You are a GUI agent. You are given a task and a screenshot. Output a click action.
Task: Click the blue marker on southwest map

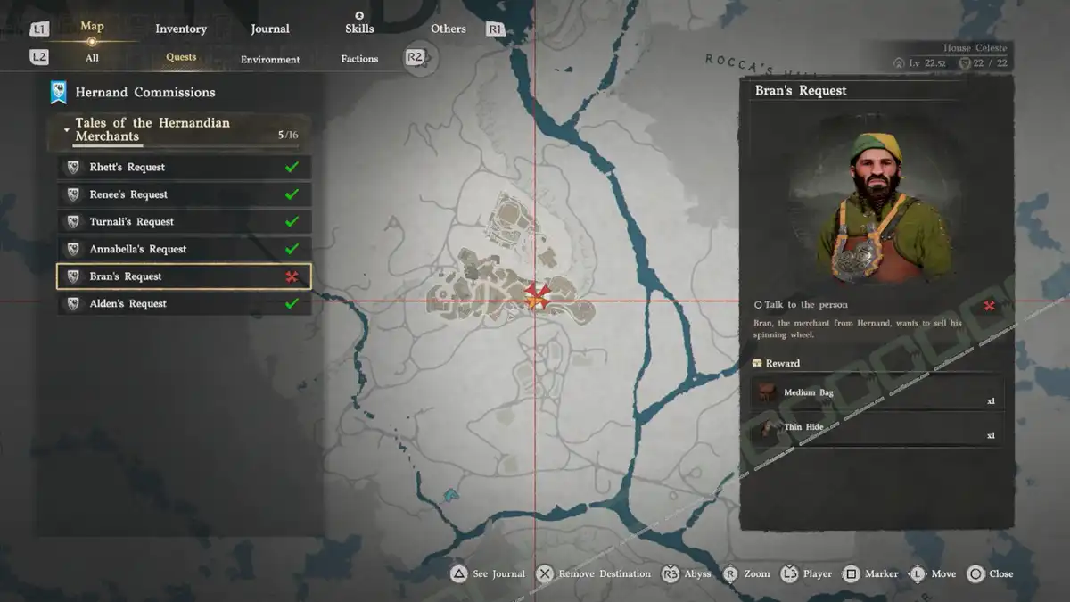tap(450, 494)
